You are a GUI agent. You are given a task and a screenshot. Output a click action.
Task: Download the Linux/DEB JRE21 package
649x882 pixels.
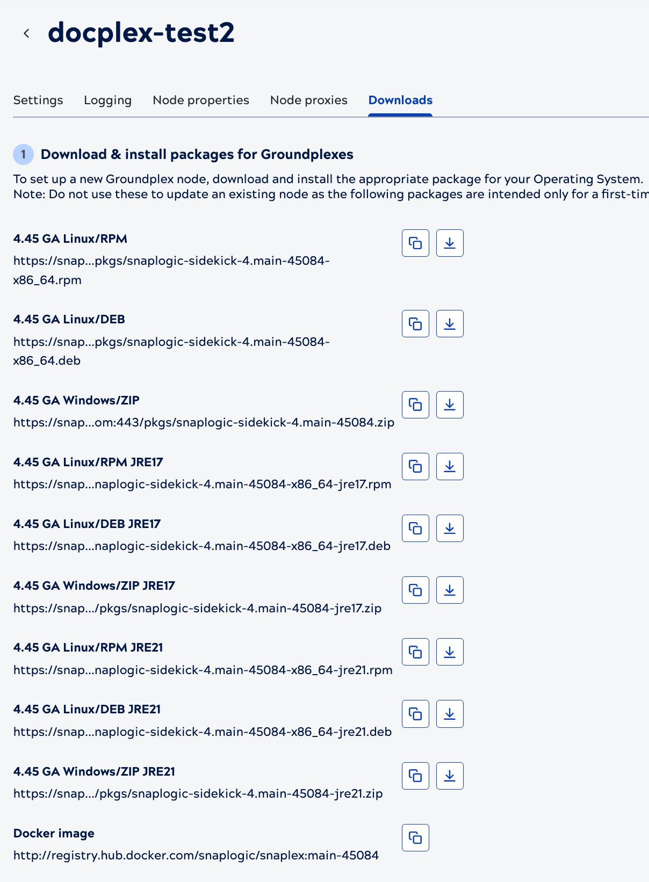point(450,714)
